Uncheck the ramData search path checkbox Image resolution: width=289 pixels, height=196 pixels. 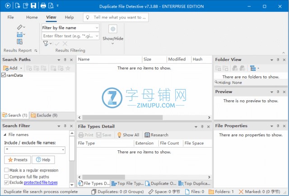click(x=4, y=75)
